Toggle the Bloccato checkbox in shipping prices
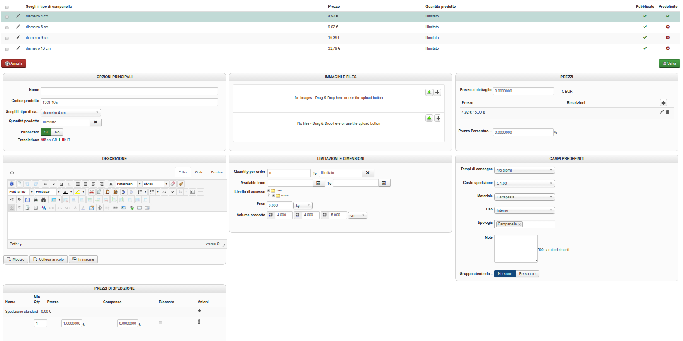 point(161,323)
